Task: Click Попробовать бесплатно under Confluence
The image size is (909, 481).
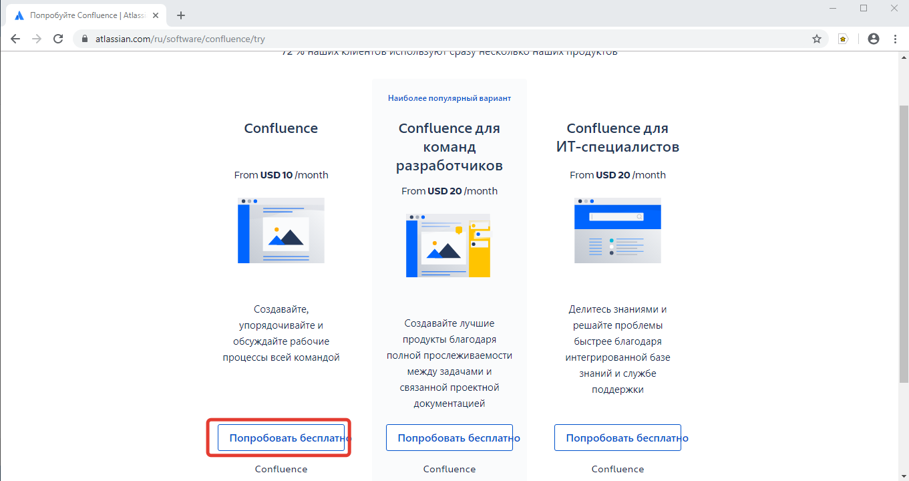Action: 281,438
